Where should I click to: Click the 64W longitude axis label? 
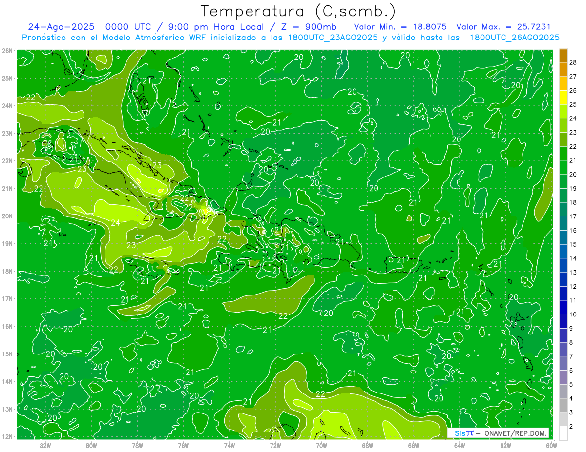(460, 445)
